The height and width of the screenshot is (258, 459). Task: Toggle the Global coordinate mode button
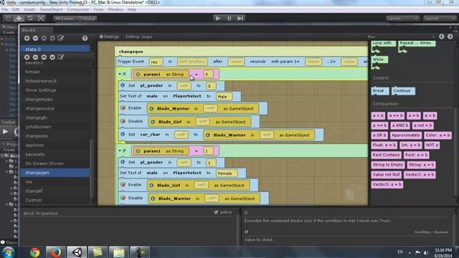pos(87,19)
